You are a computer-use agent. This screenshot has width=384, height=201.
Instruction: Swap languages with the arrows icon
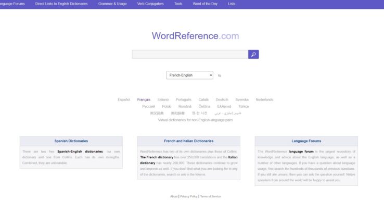(x=220, y=76)
